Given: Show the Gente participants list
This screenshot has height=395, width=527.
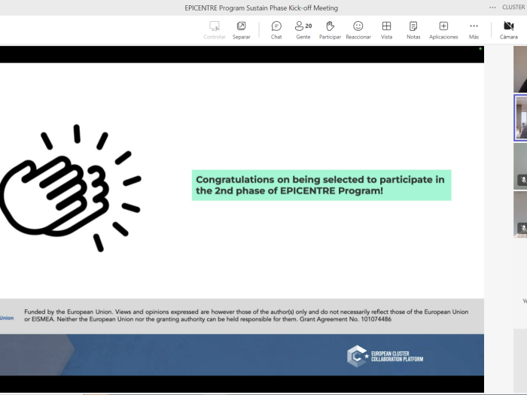Looking at the screenshot, I should click(x=303, y=30).
